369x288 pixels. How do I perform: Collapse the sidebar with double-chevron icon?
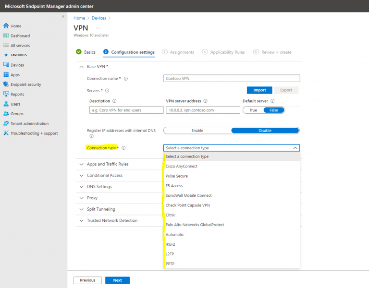point(63,16)
